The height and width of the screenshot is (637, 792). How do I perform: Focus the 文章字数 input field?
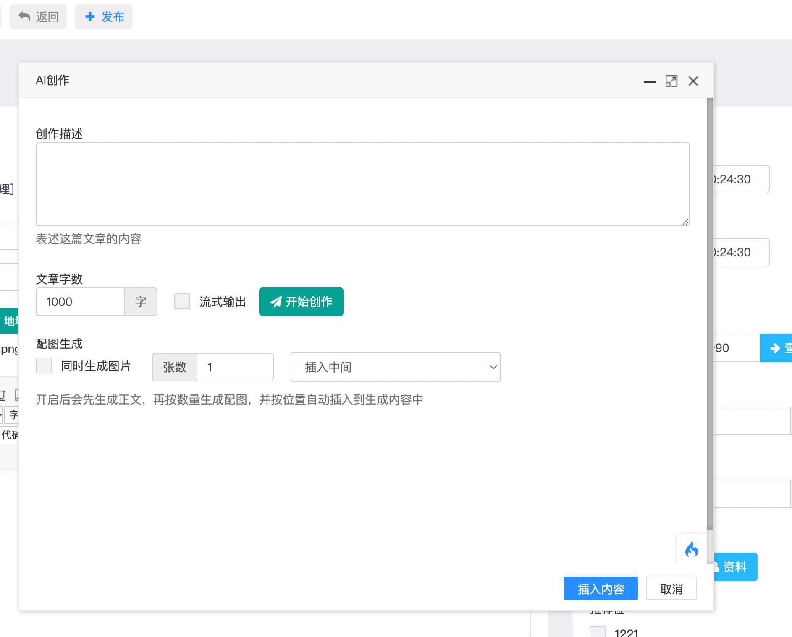(x=80, y=302)
